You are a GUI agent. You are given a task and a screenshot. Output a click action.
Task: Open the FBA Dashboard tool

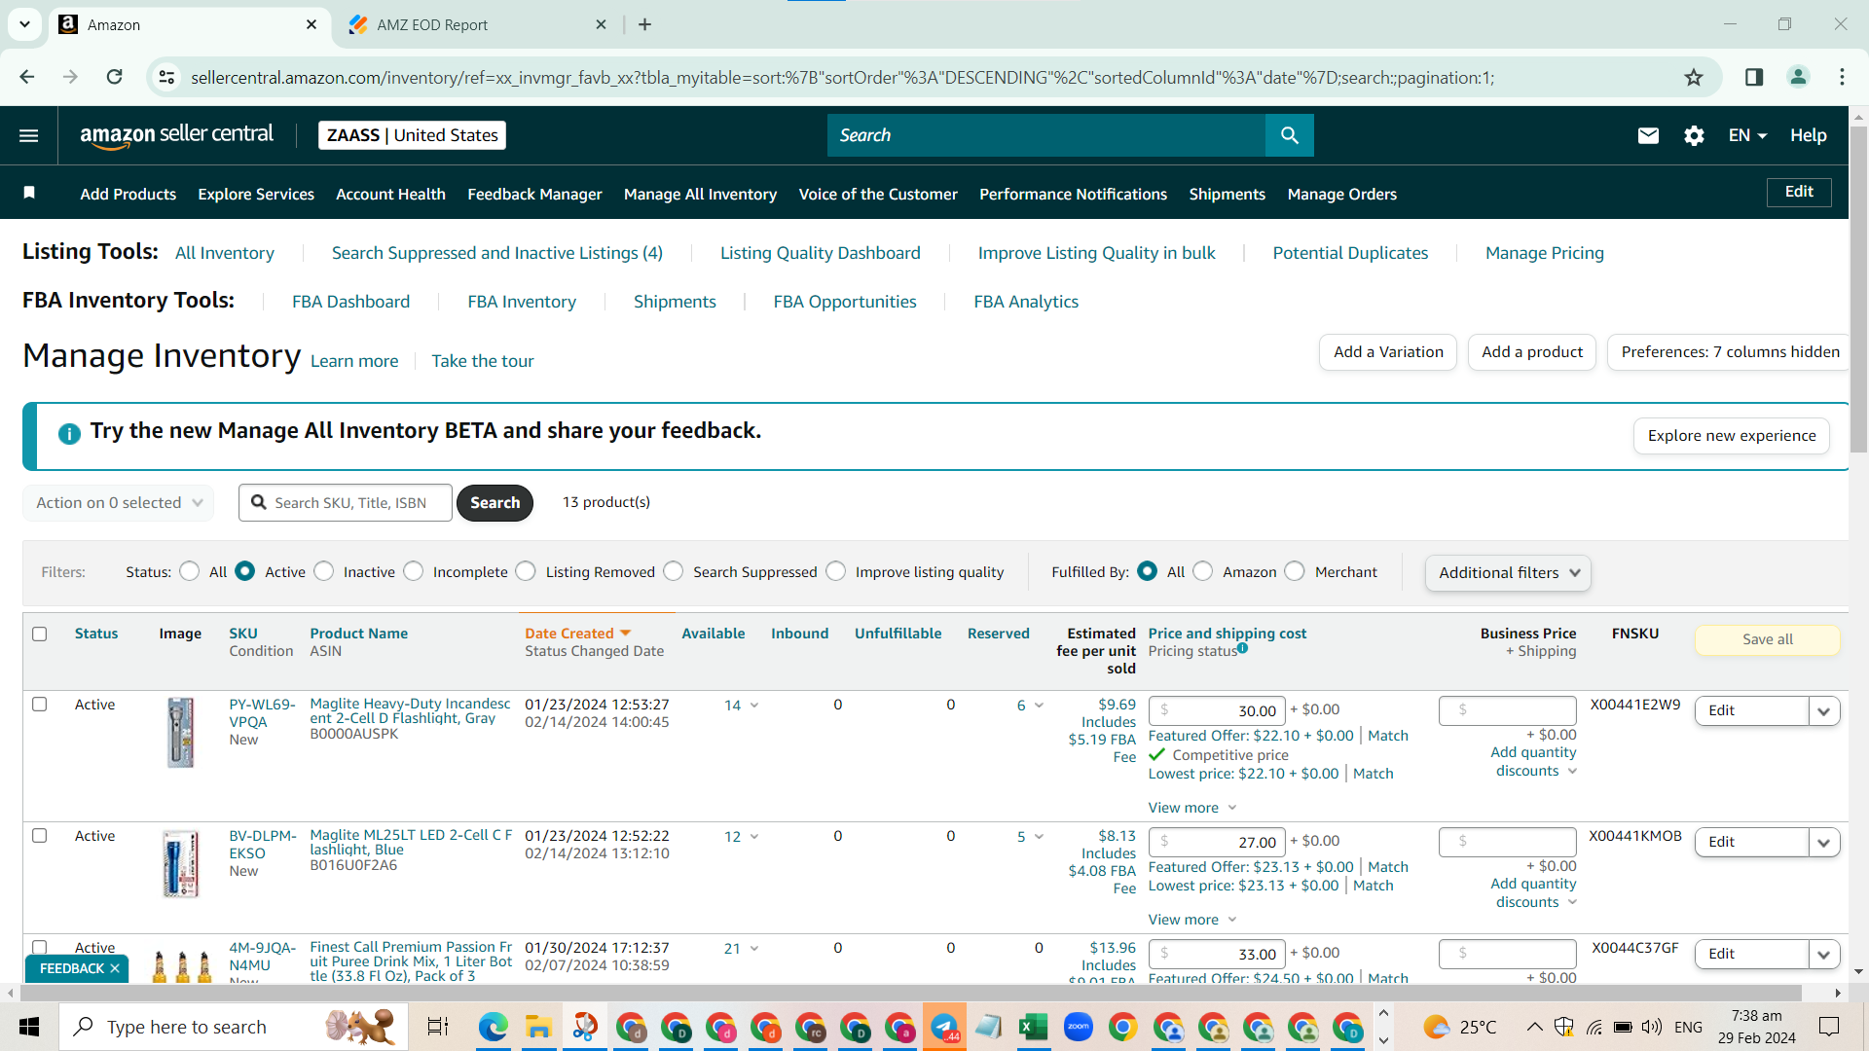350,302
